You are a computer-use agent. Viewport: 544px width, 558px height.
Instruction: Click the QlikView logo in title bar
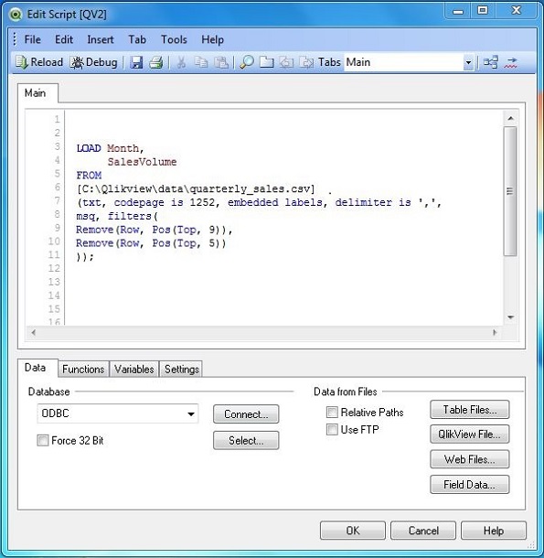16,15
